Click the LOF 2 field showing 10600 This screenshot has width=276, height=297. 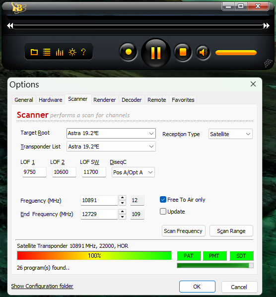[x=64, y=172]
